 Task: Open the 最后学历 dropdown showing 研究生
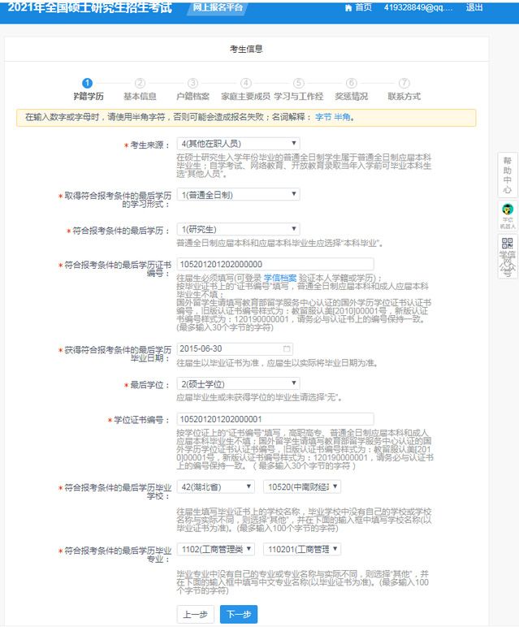pyautogui.click(x=238, y=229)
